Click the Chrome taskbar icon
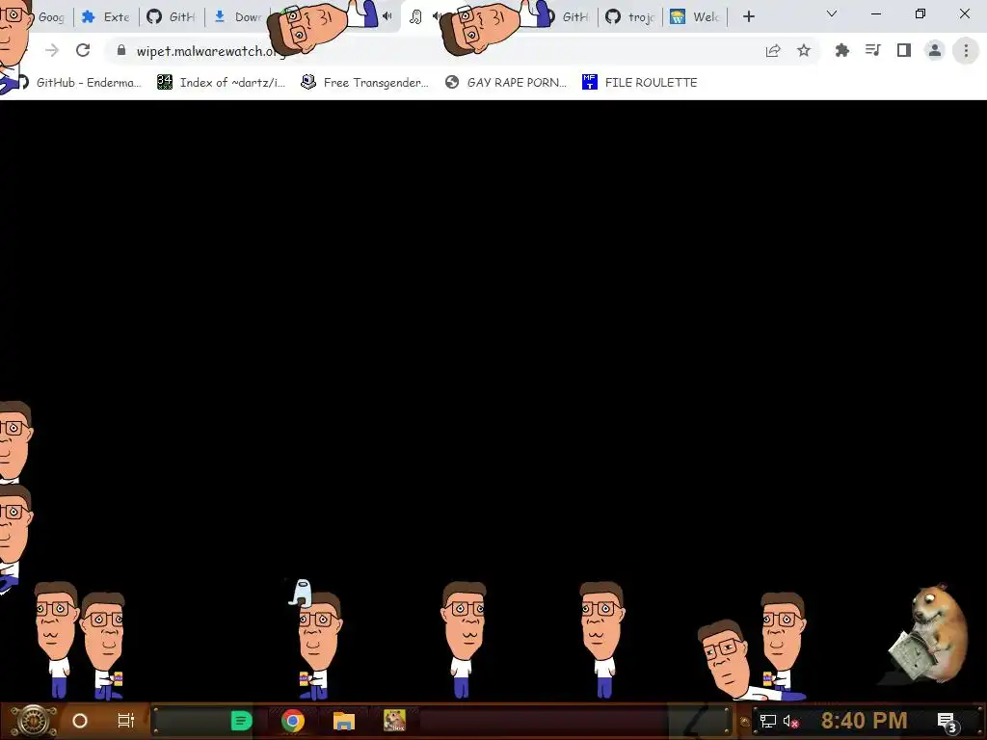This screenshot has height=740, width=987. (x=293, y=721)
